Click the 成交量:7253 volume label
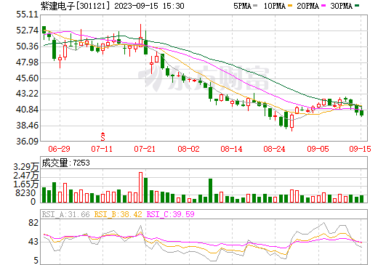Viewport: 378px width, 265px height. click(65, 163)
